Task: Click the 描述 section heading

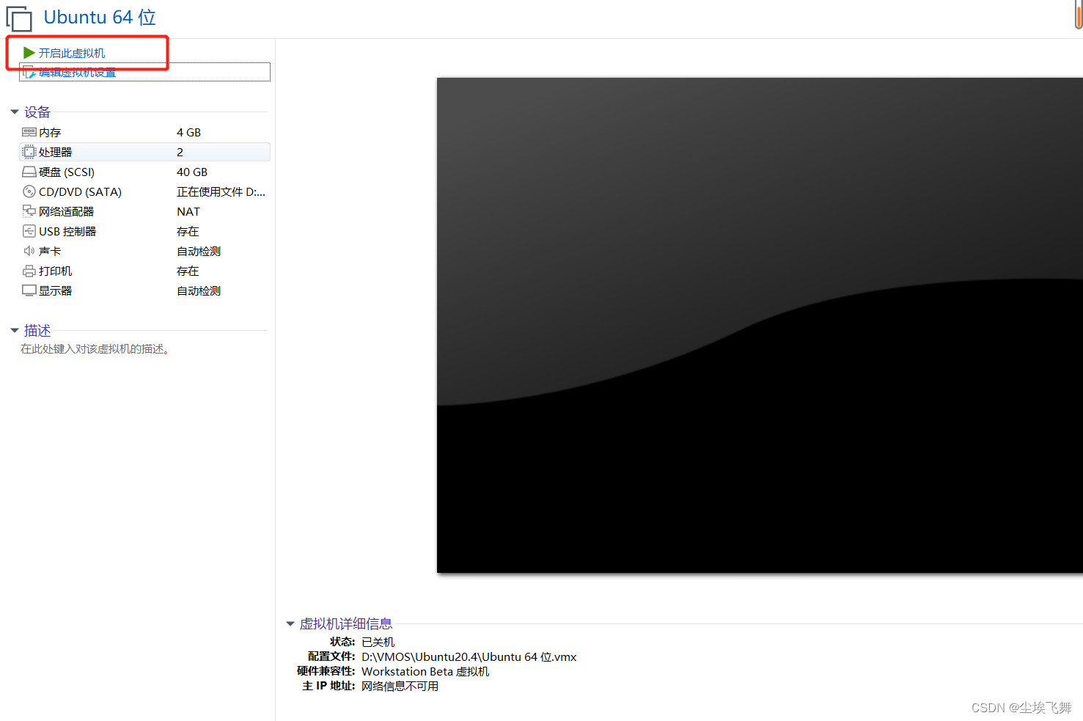Action: [37, 331]
